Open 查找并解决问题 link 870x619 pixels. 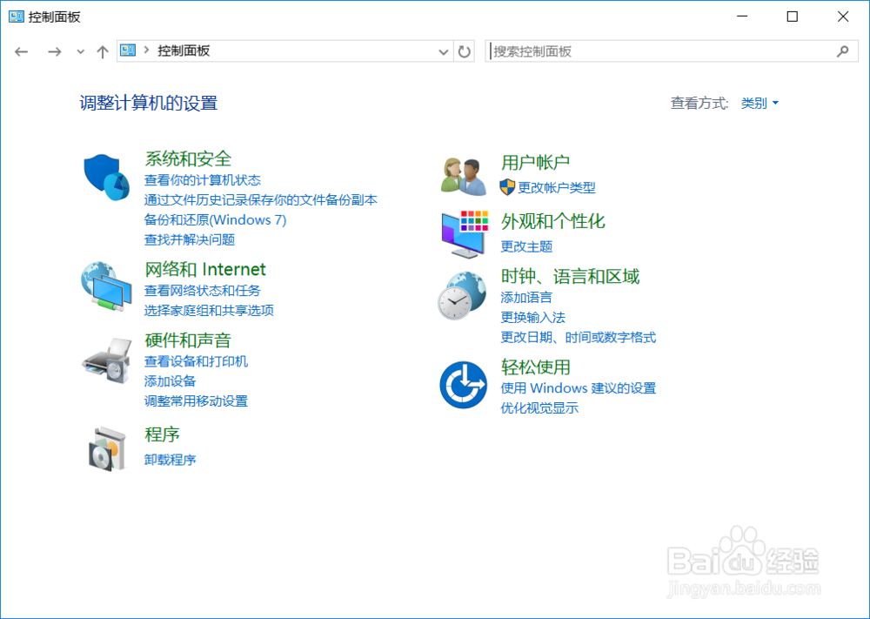[x=189, y=239]
